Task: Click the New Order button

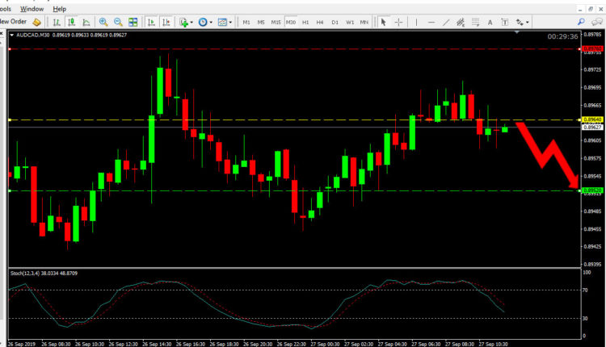Action: (x=13, y=22)
